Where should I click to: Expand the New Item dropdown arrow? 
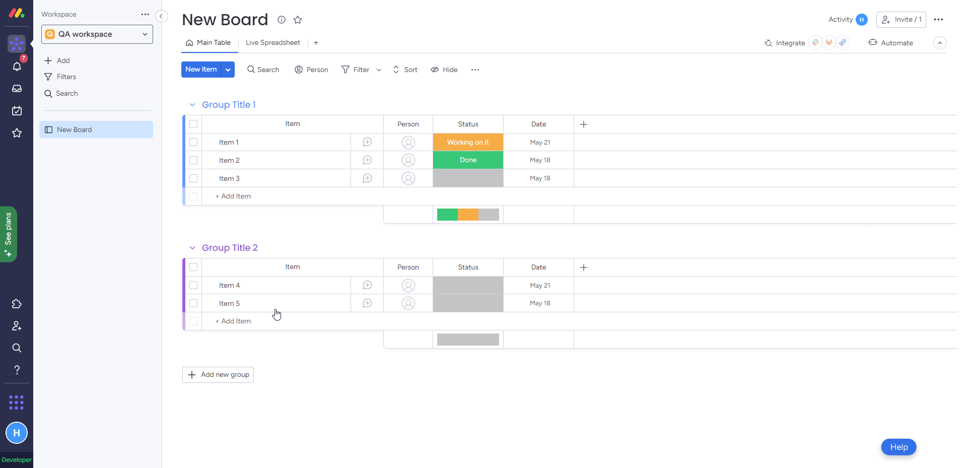tap(228, 70)
